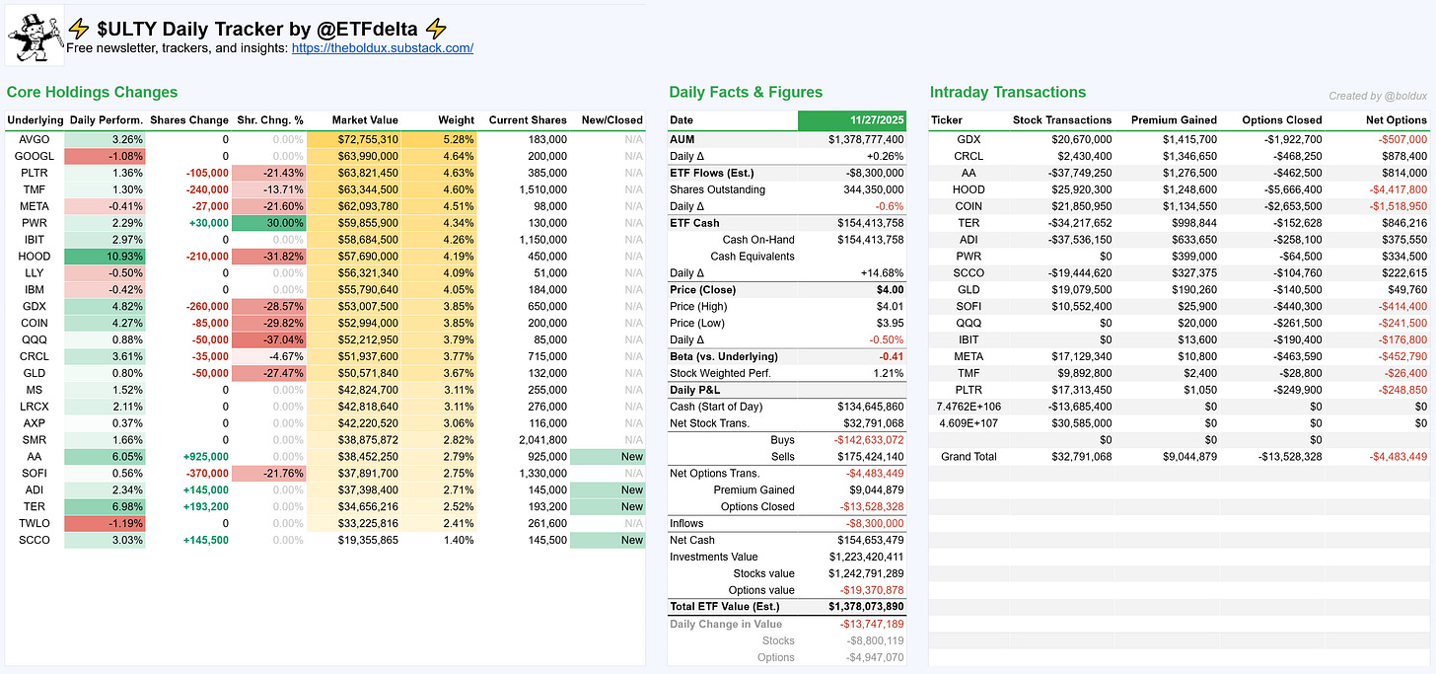Select the $72,755,310 market value cell
1436x674 pixels.
click(x=354, y=140)
